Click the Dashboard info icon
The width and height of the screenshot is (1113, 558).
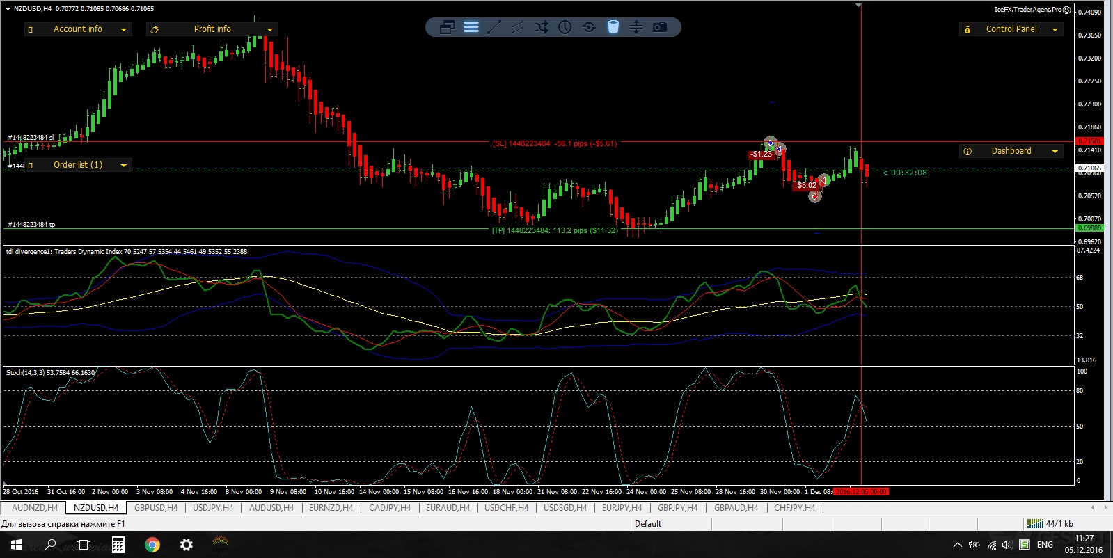[x=968, y=151]
